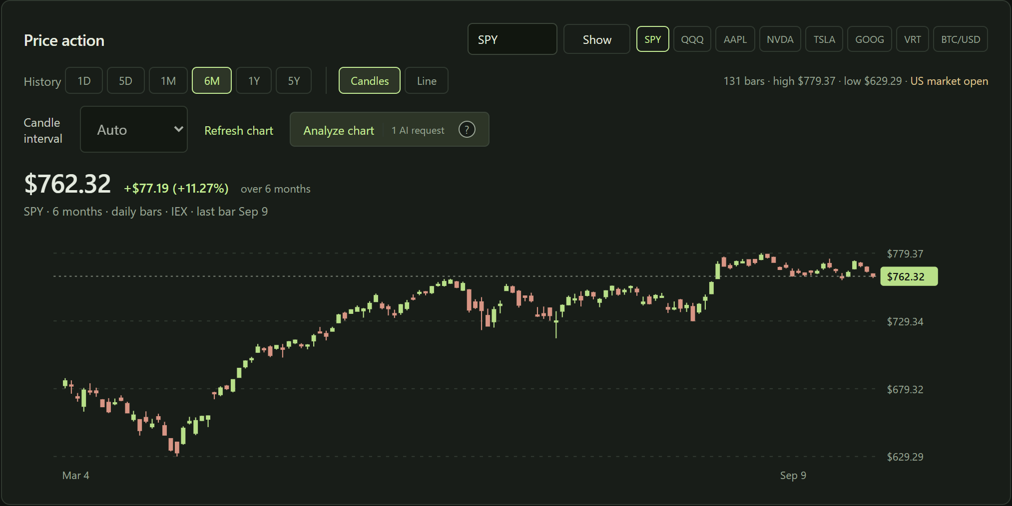
Task: Select the SPY ticker chip
Action: click(652, 39)
